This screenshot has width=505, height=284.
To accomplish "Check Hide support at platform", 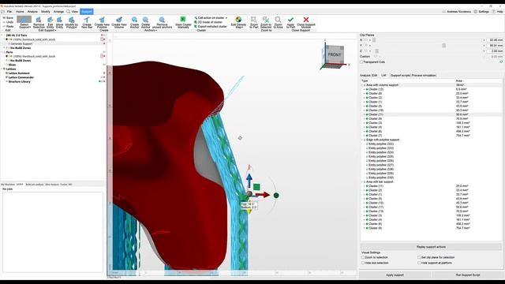I will (419, 263).
